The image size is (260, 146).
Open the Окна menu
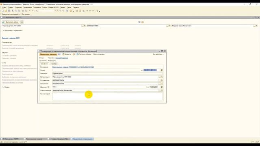[69, 7]
